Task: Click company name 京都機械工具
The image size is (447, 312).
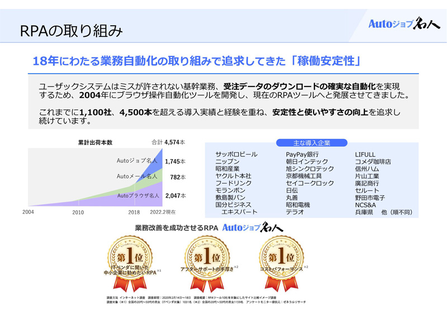Action: (x=304, y=176)
